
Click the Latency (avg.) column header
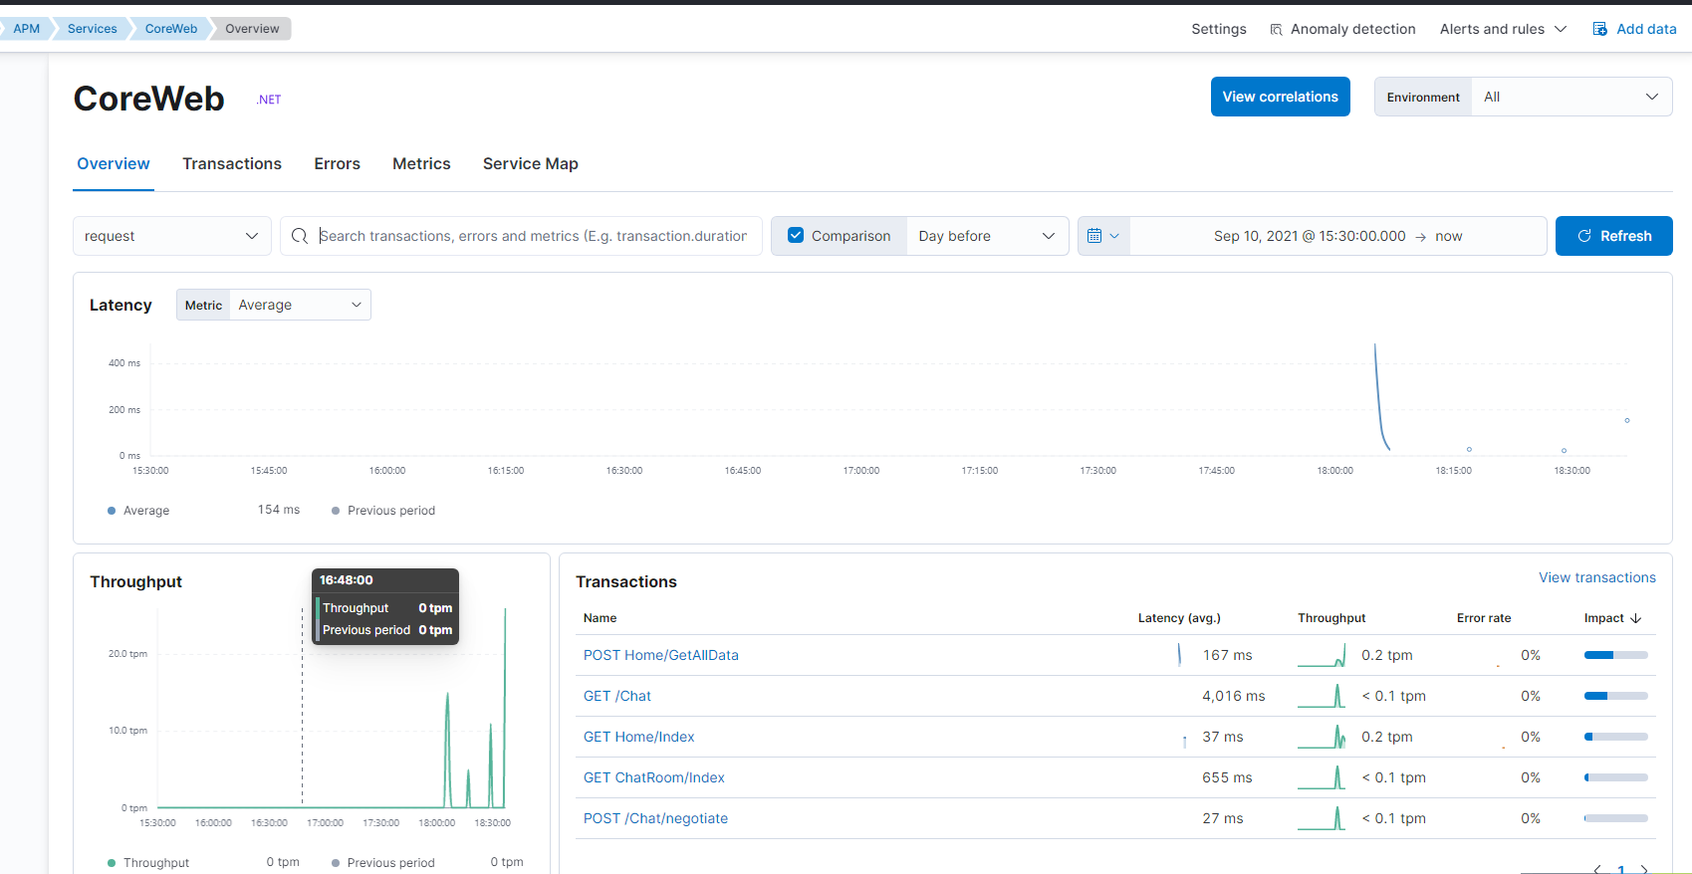(1179, 618)
